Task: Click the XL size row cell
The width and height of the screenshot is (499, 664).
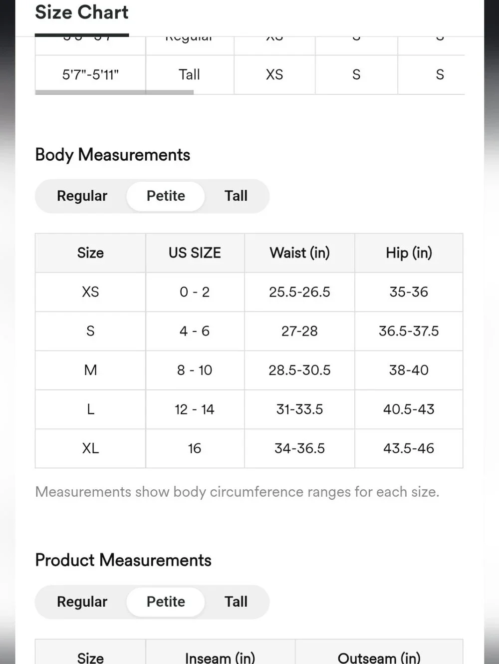Action: pyautogui.click(x=90, y=448)
